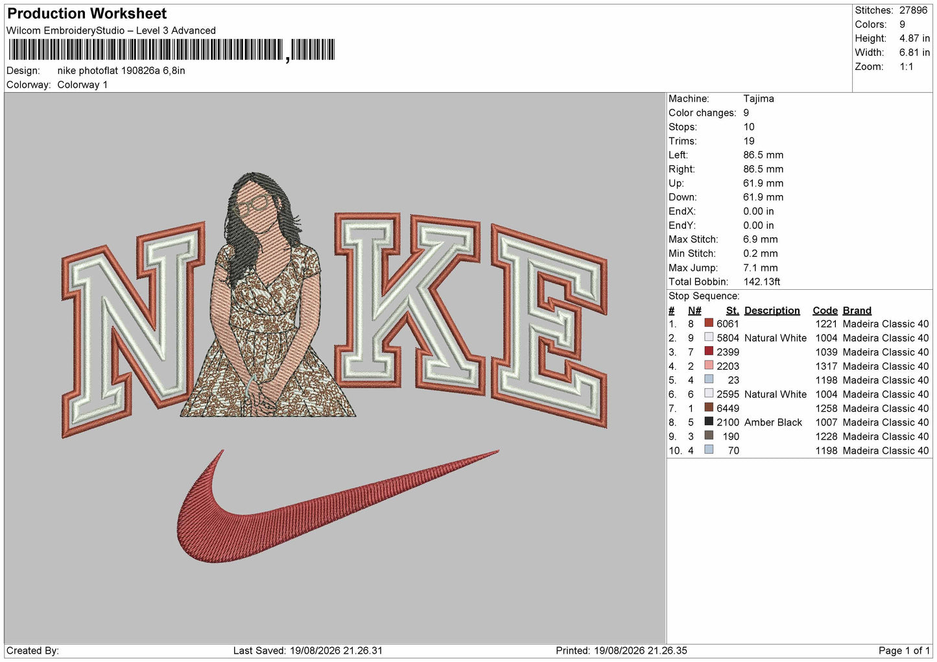Click thread code 1039 in stop 3
Viewport: 937px width, 662px height.
826,352
